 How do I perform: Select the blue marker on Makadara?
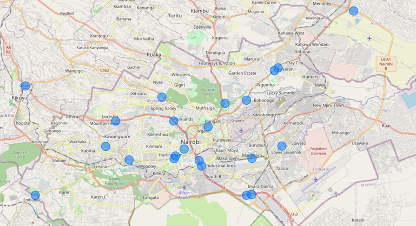tap(252, 158)
